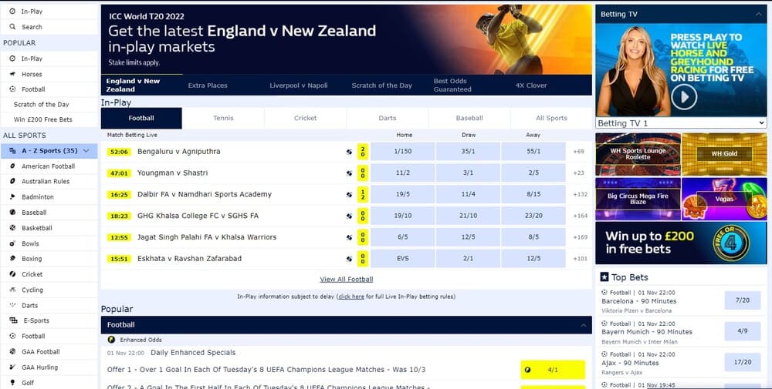
Task: Add Barcelona 90 Minutes 7/20 top bet
Action: pyautogui.click(x=743, y=300)
